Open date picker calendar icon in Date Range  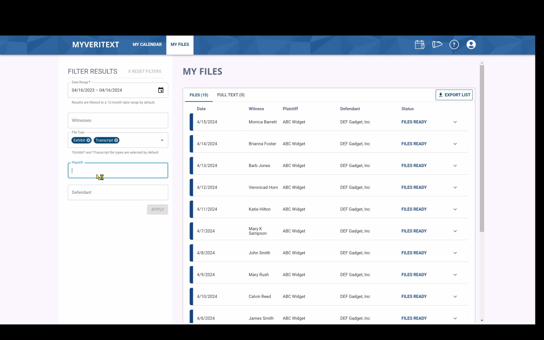(x=161, y=90)
